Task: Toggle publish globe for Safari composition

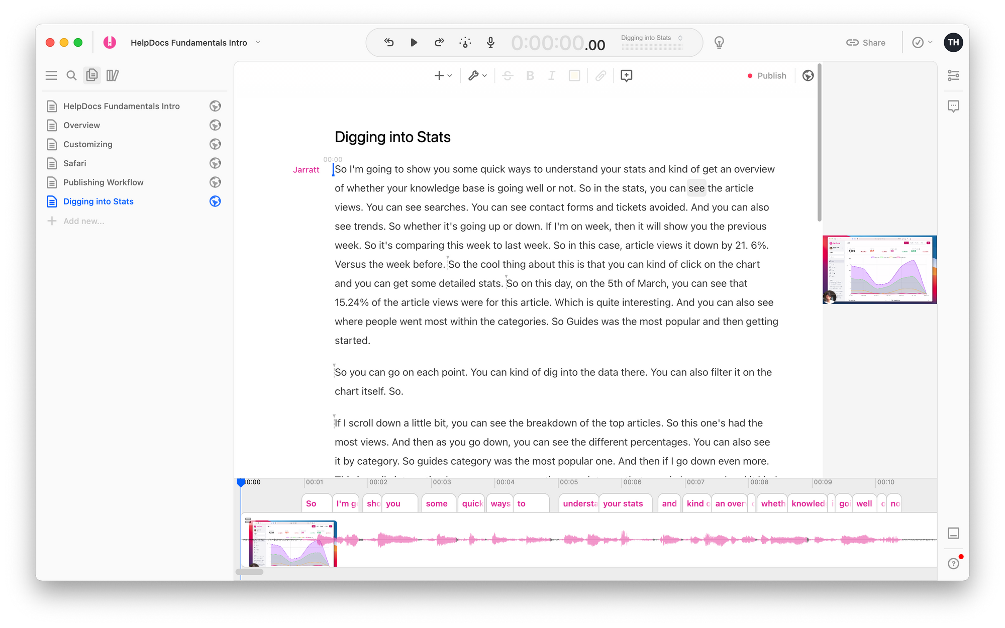Action: pos(215,163)
